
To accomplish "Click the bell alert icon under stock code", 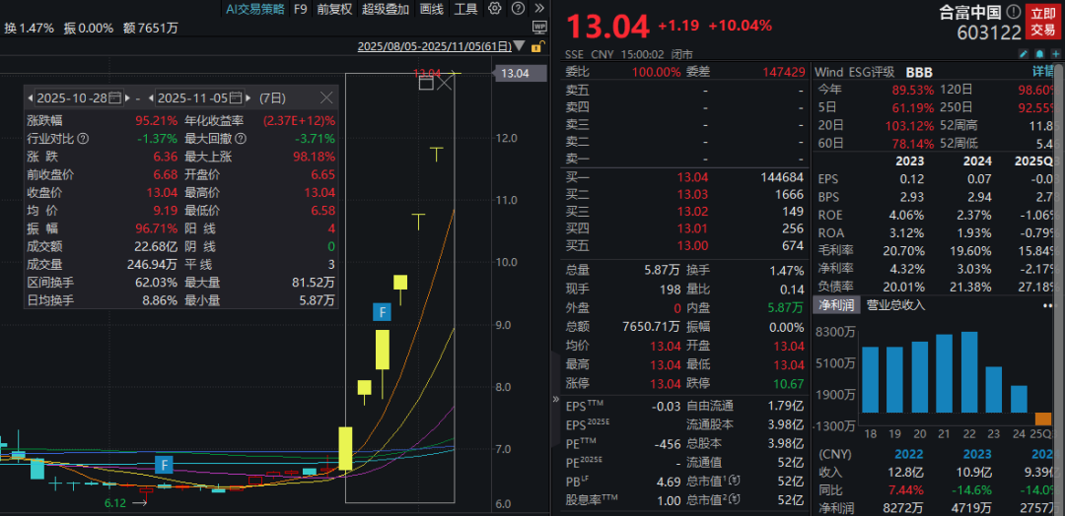I will [1038, 54].
